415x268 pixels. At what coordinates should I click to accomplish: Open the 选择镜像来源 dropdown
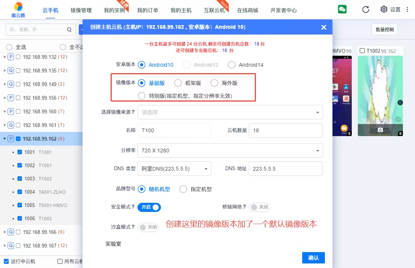pyautogui.click(x=230, y=112)
